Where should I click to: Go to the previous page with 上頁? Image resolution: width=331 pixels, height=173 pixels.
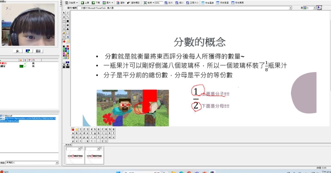pos(85,3)
